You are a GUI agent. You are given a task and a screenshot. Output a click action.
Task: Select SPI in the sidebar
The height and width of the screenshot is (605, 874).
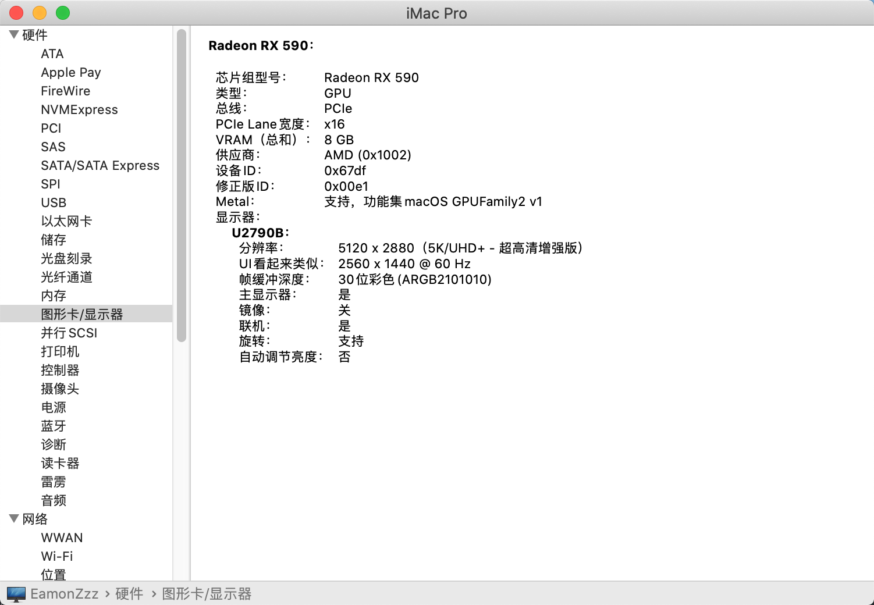click(51, 184)
